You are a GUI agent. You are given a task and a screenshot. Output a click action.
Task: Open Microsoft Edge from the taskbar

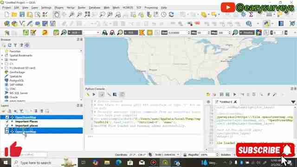(119, 162)
